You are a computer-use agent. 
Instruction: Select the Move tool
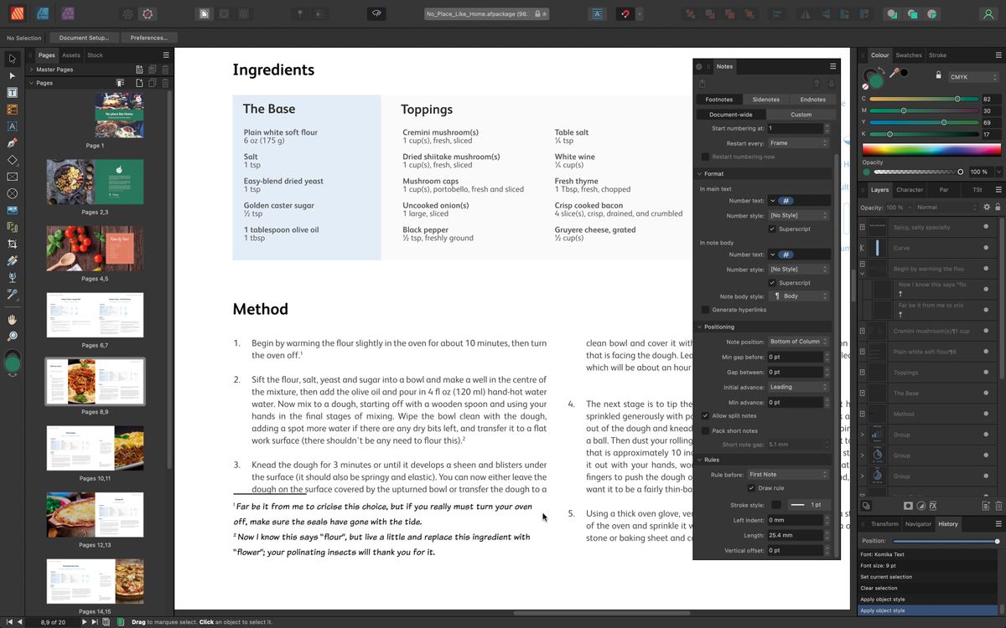[12, 59]
